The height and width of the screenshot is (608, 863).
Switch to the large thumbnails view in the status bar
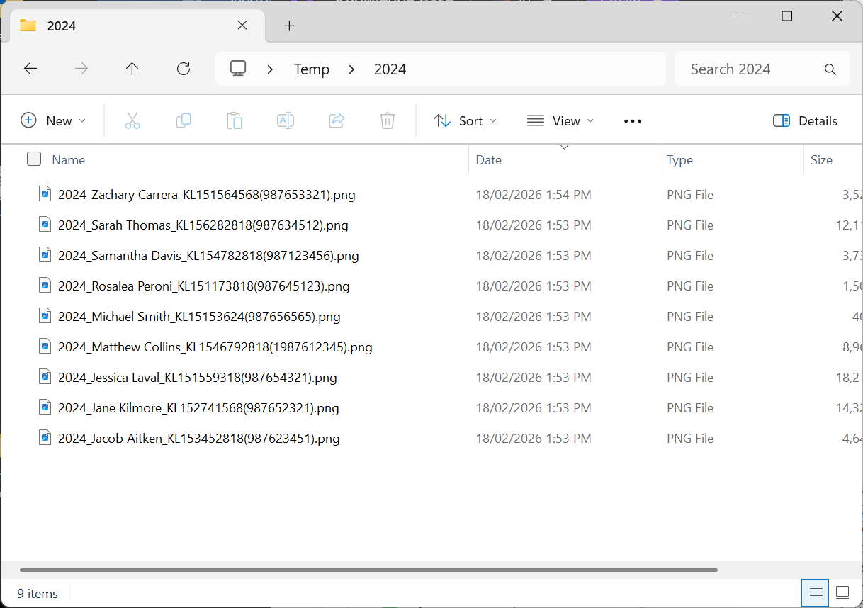(842, 593)
